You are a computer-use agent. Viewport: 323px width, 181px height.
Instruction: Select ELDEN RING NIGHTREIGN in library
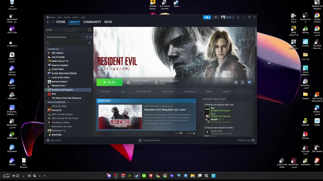pyautogui.click(x=64, y=73)
